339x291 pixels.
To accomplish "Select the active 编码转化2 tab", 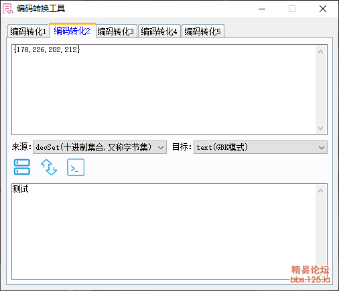I will [72, 31].
